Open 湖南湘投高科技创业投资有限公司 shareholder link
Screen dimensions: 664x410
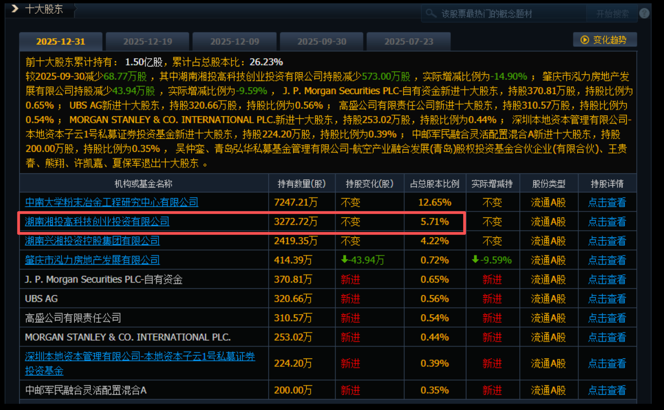point(97,221)
